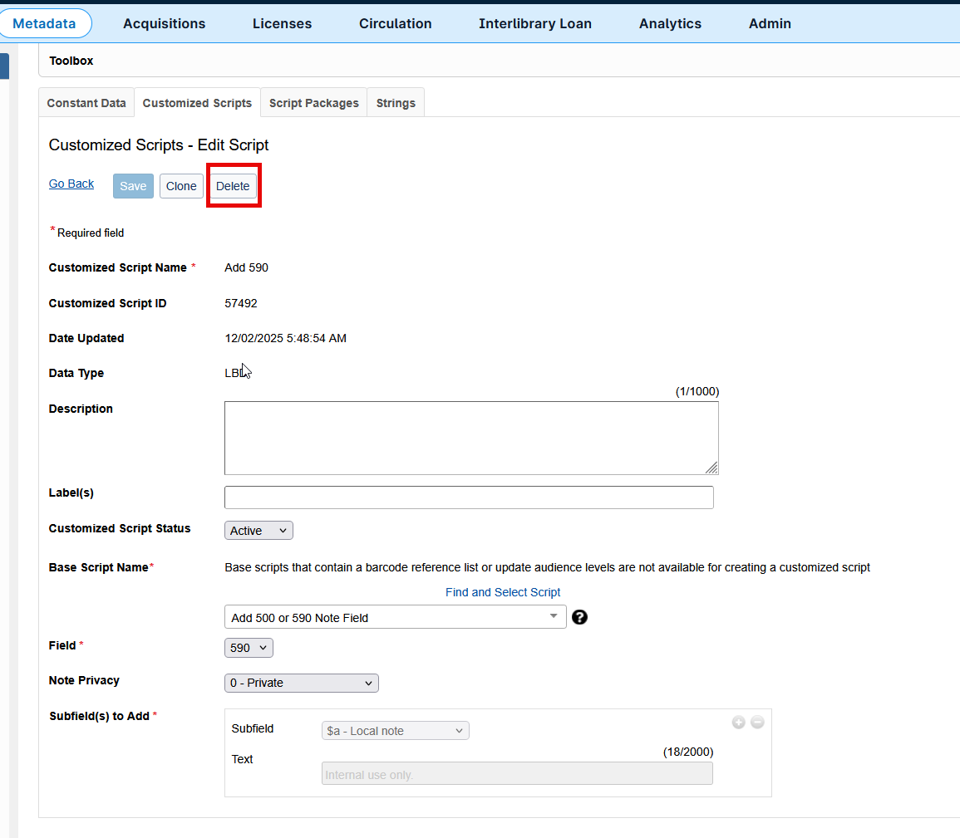Click the plus icon to add subfield
This screenshot has height=838, width=960.
pyautogui.click(x=738, y=723)
